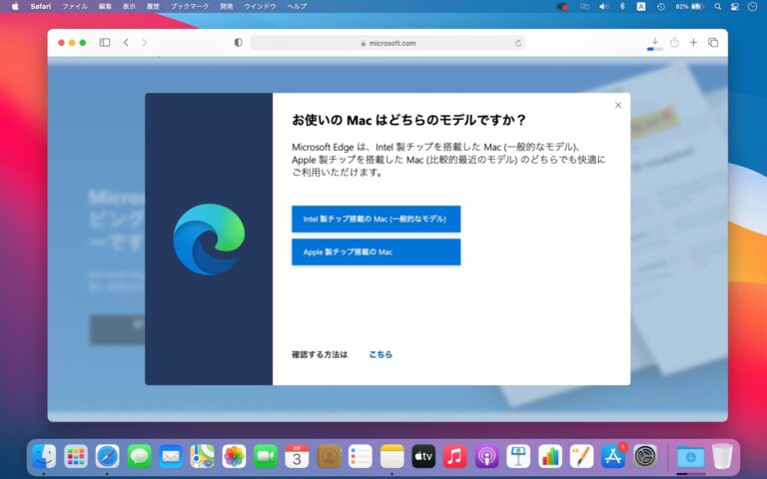This screenshot has width=767, height=479.
Task: Open the こちら link for checking method
Action: pos(381,354)
